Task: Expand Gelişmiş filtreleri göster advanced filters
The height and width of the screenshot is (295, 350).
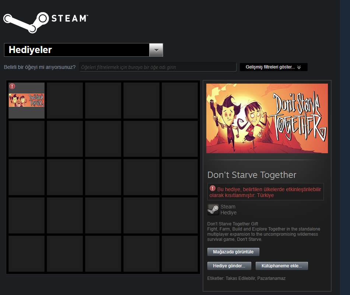Action: (273, 67)
